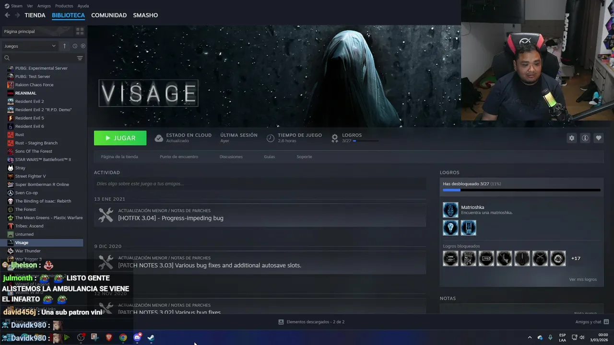614x345 pixels.
Task: Click wrench icon of HOTFIX 3.04 update
Action: [x=106, y=215]
